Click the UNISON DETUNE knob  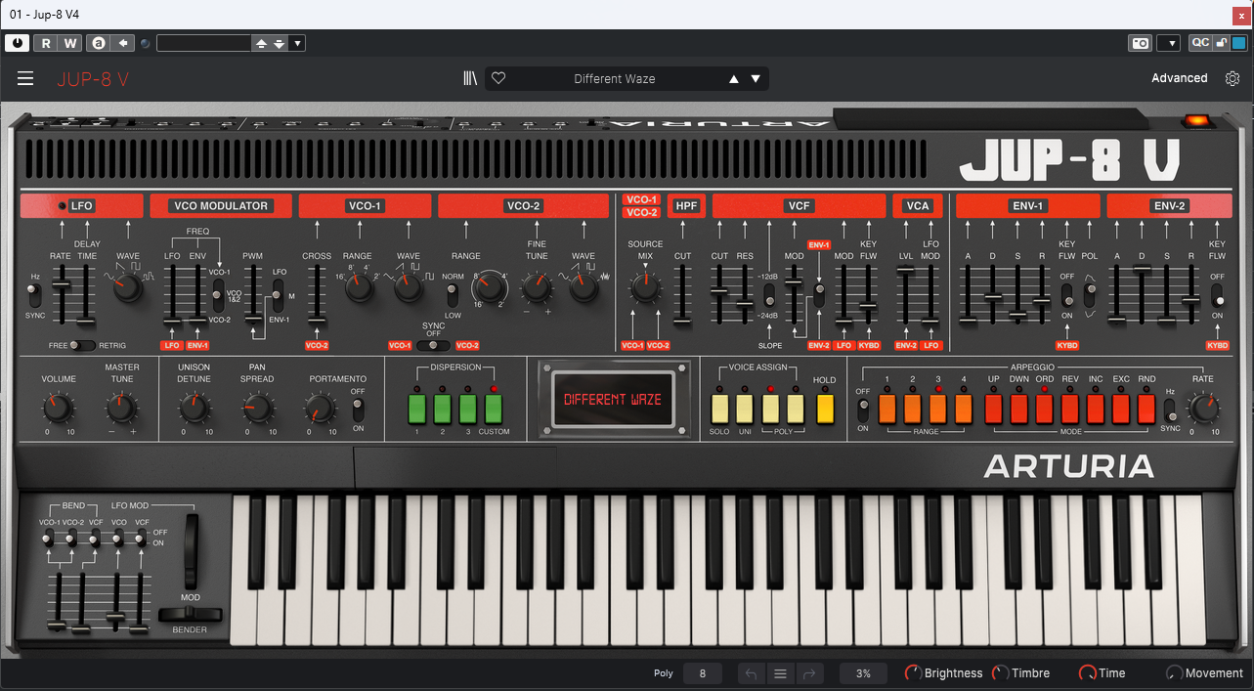pyautogui.click(x=194, y=407)
